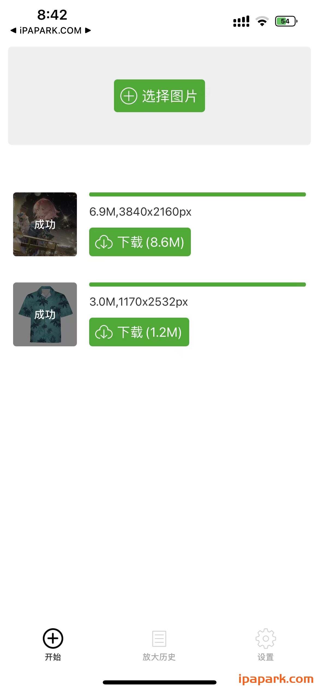Tap the battery indicator in status bar
The height and width of the screenshot is (691, 319).
286,21
